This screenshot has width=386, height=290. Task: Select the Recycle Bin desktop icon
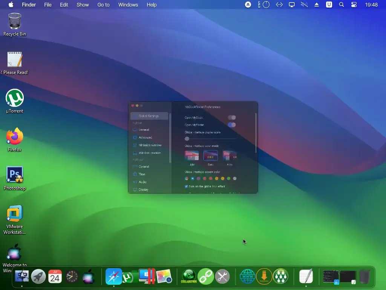[x=15, y=25]
